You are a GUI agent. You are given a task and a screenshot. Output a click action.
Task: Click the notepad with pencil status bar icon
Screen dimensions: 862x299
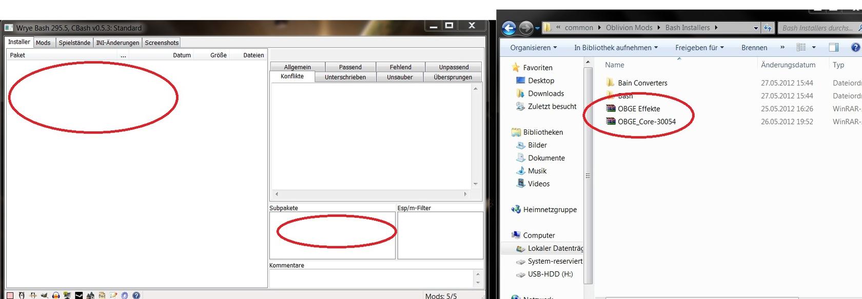tap(113, 295)
